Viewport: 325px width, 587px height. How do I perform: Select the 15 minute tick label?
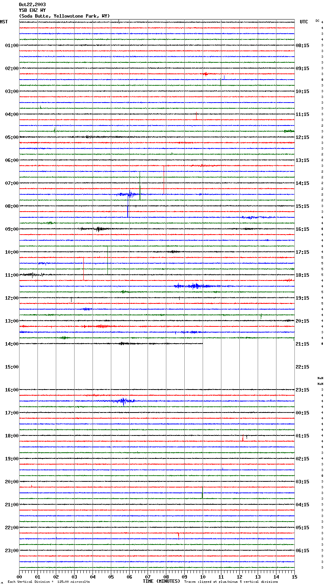point(294,577)
